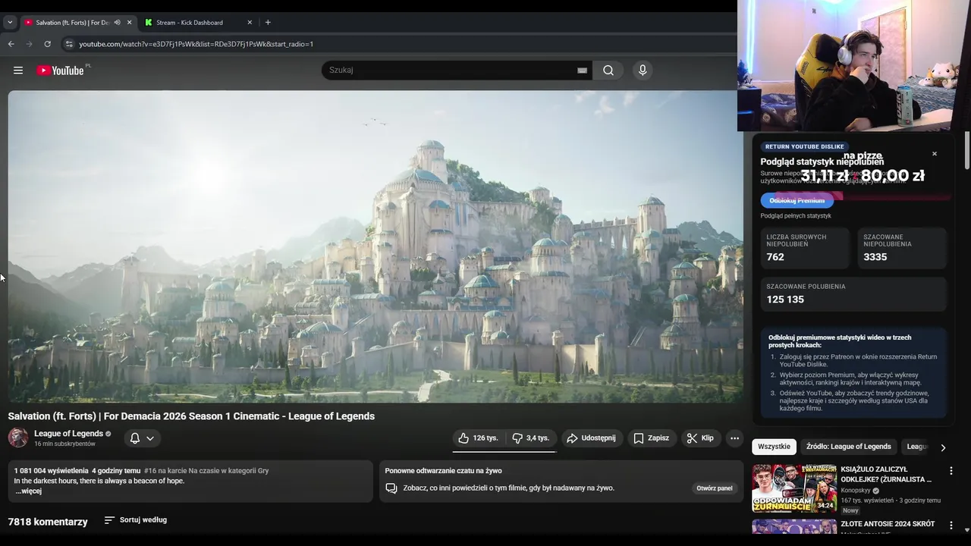Open the browser tab search dropdown
971x546 pixels.
10,23
